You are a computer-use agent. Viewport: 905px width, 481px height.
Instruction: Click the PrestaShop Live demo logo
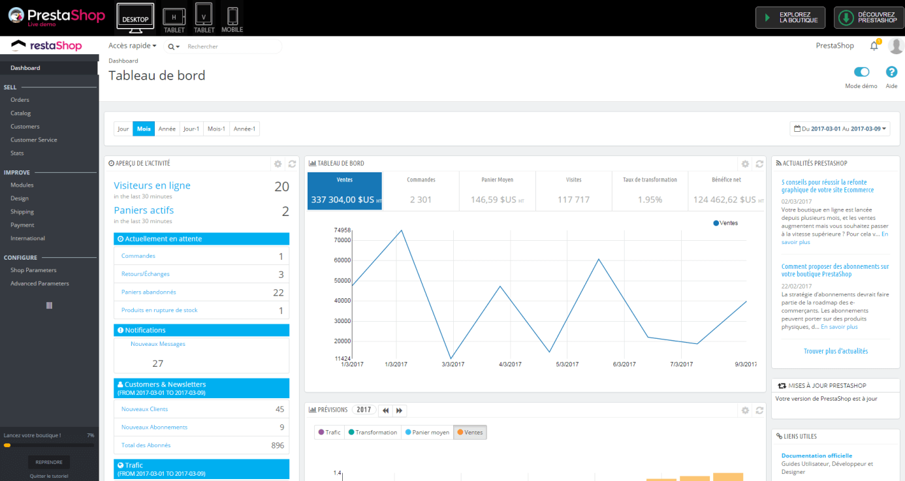click(56, 17)
